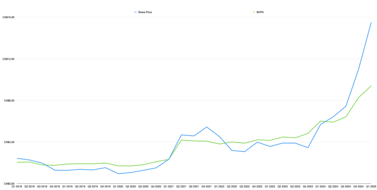Click the Q1 2025 x-axis label
Screen dimensions: 377x190
click(370, 187)
